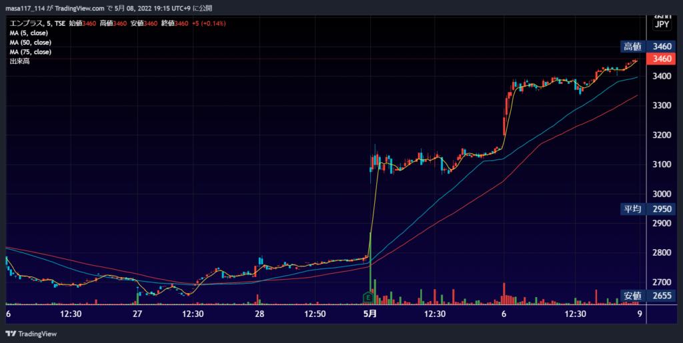Click the 安値3460 value in legend
Viewport: 683px width, 343px height.
pos(144,23)
